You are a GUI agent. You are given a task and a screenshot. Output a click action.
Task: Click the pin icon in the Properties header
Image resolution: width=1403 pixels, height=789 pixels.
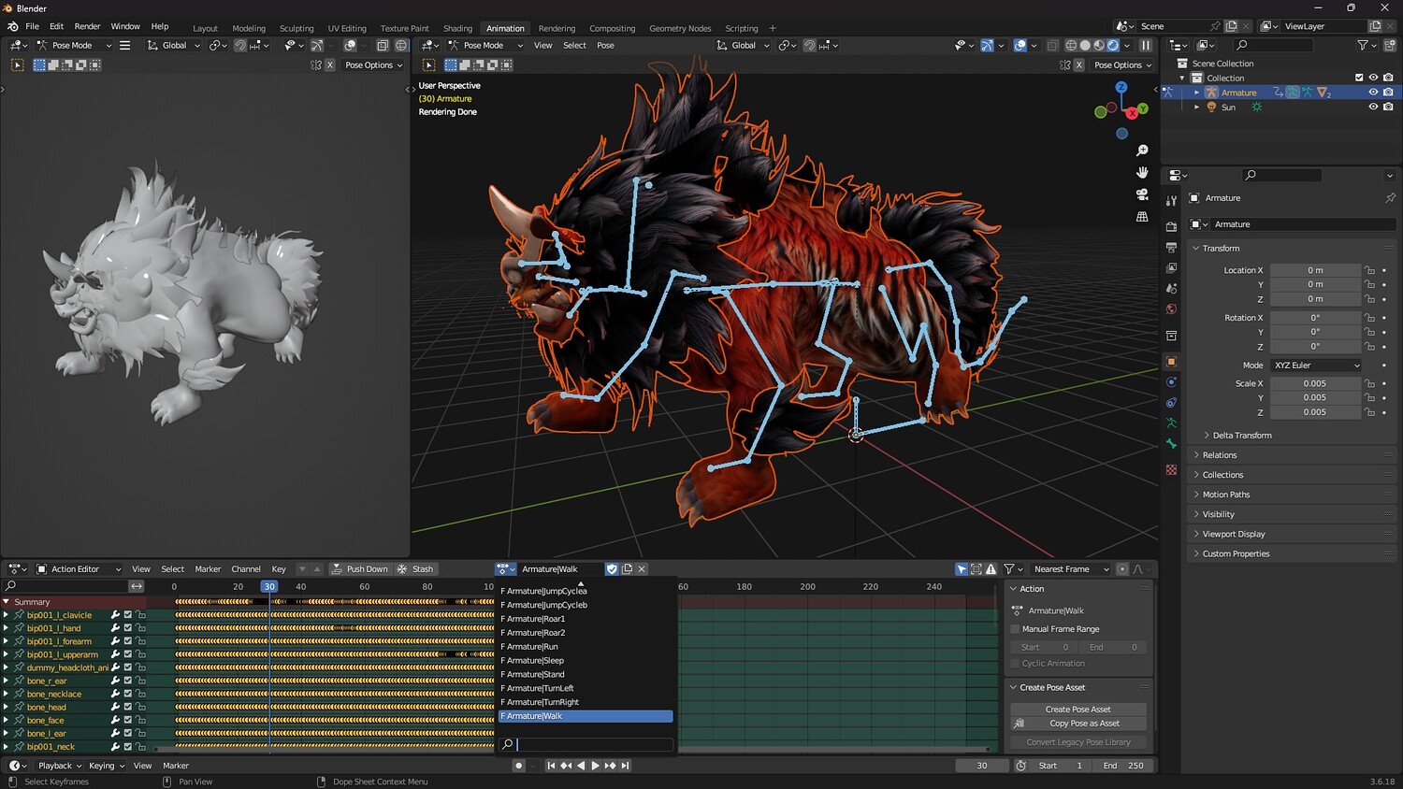tap(1390, 198)
